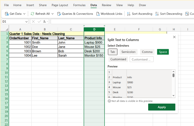Open Workbook Links
194x126 pixels.
pyautogui.click(x=109, y=14)
